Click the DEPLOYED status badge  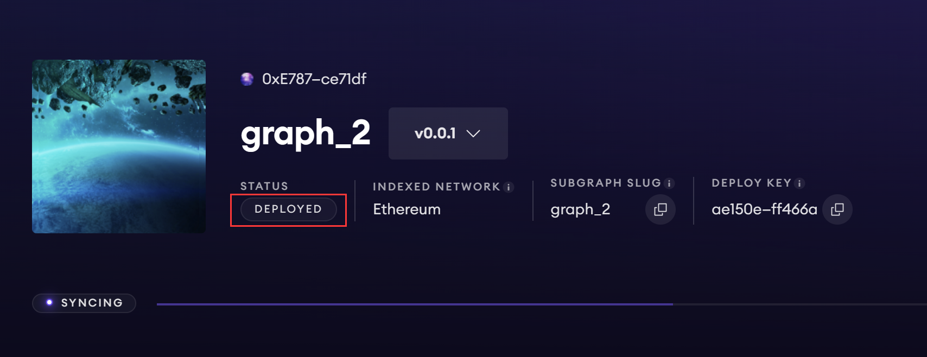coord(288,209)
